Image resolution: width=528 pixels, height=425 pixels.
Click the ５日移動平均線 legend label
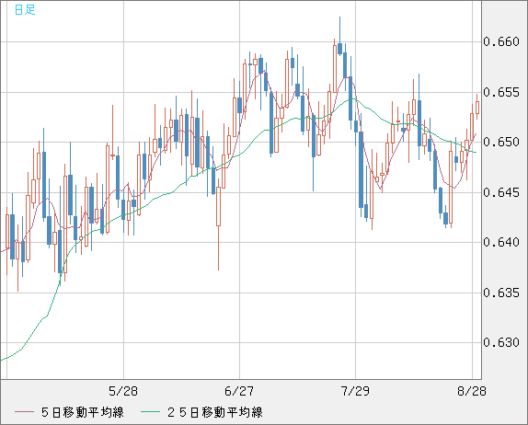pyautogui.click(x=83, y=412)
